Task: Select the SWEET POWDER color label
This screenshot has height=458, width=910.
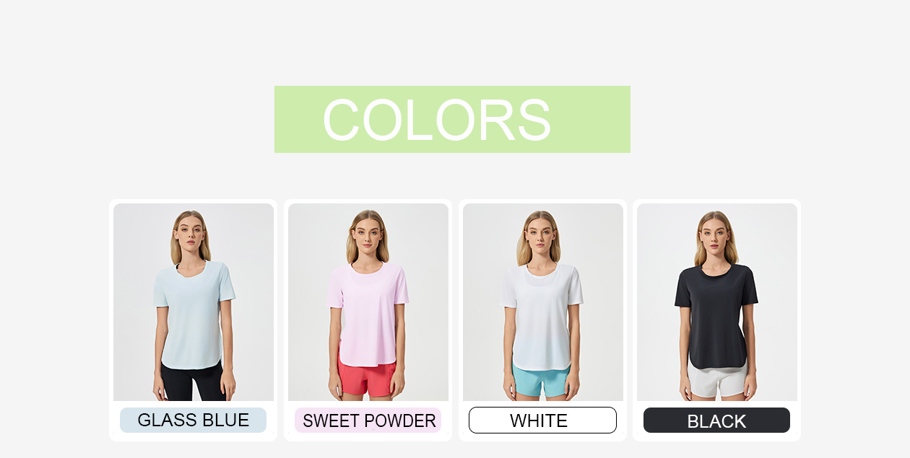Action: click(368, 420)
